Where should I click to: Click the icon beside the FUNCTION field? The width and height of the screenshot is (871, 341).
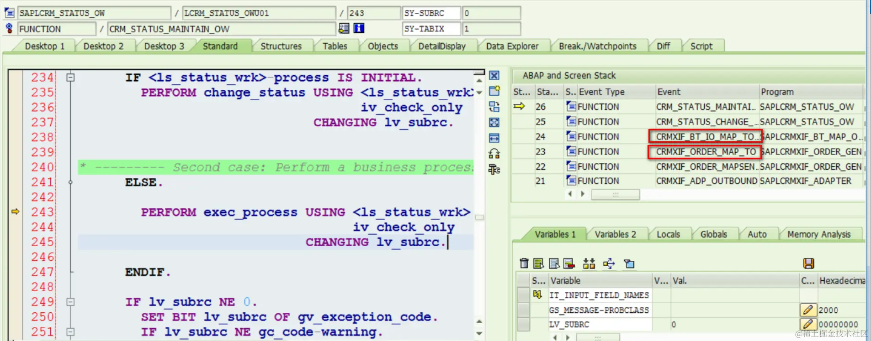9,28
